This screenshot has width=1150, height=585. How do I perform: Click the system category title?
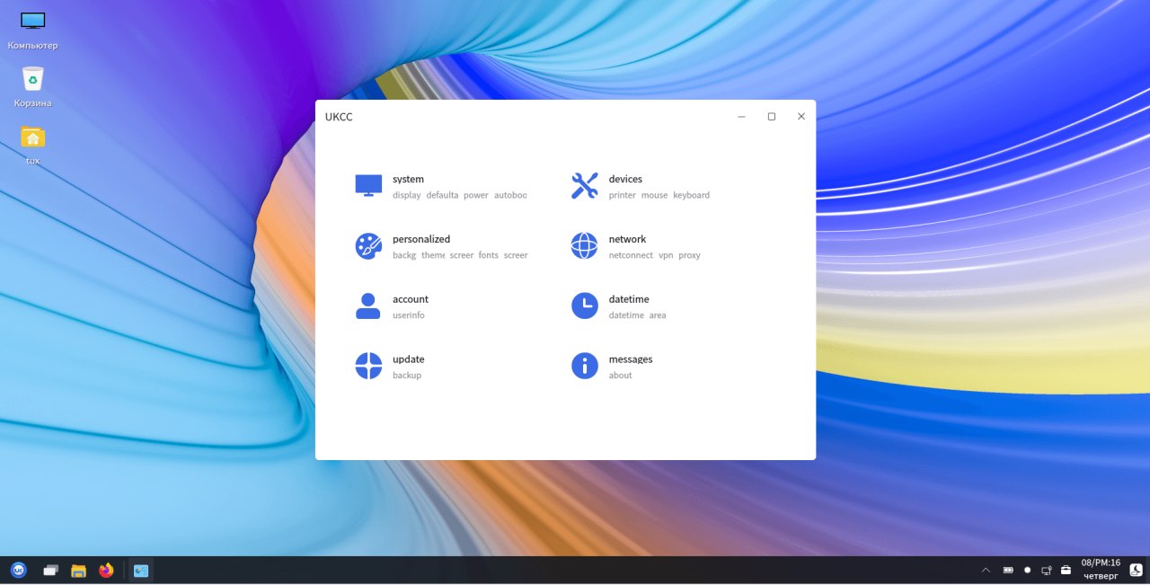coord(408,179)
